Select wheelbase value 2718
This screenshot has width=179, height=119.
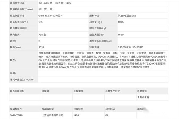[x=41, y=47]
